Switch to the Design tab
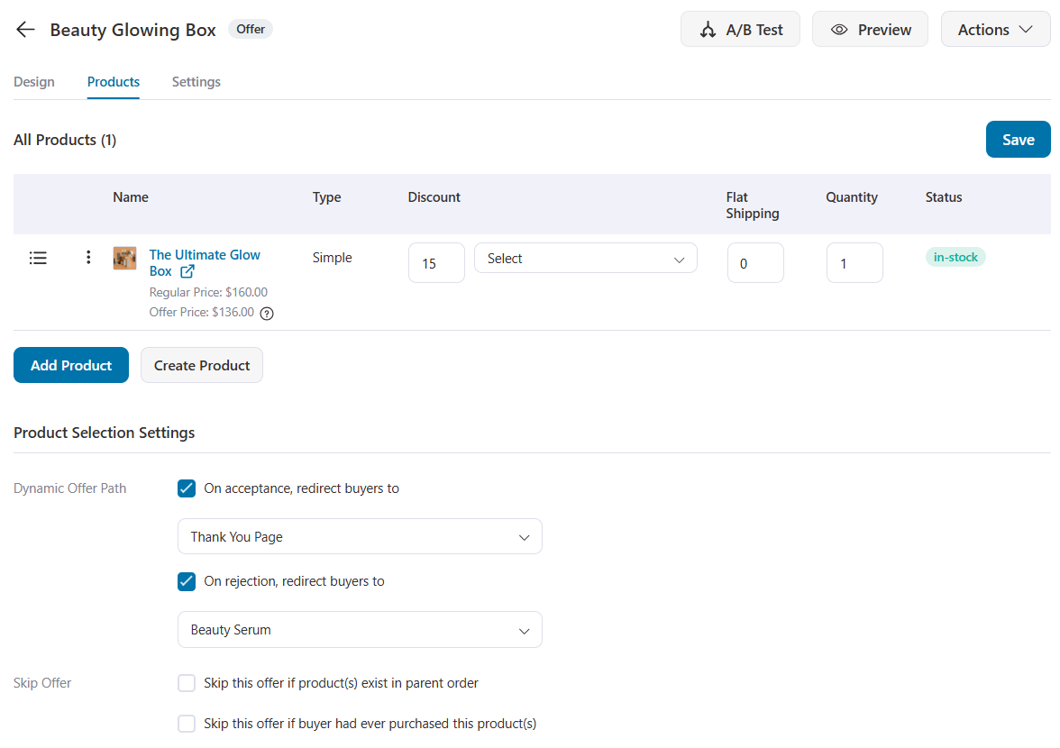 [34, 82]
